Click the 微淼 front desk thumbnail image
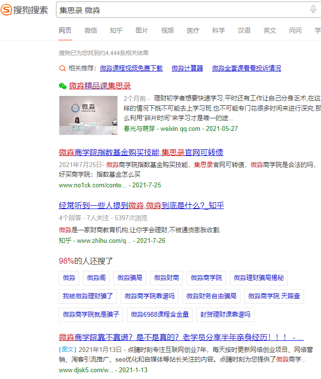 (88, 115)
